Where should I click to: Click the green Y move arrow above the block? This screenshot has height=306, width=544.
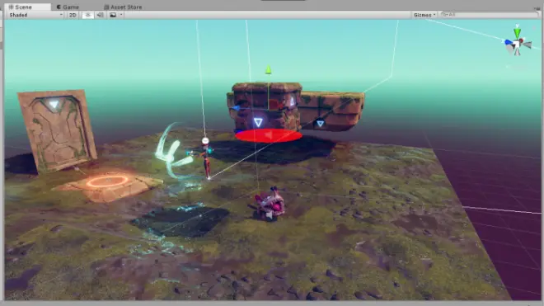[268, 70]
